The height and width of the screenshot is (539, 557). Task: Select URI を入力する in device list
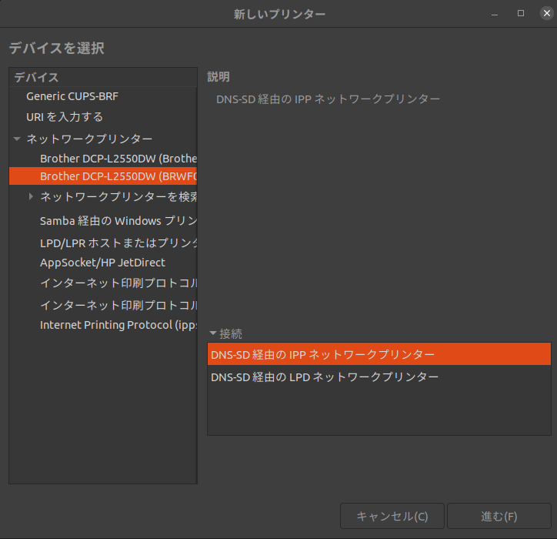click(65, 117)
